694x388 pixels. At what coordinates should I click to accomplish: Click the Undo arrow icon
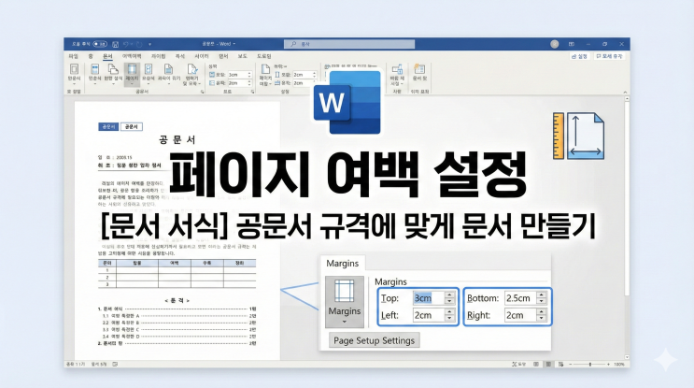click(x=126, y=44)
